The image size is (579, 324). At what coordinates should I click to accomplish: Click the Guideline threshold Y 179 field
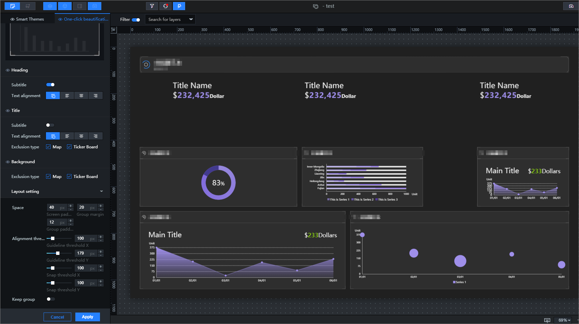point(86,253)
